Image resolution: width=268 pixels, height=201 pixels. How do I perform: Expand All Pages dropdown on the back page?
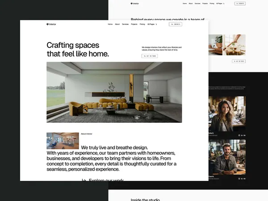pos(220,4)
